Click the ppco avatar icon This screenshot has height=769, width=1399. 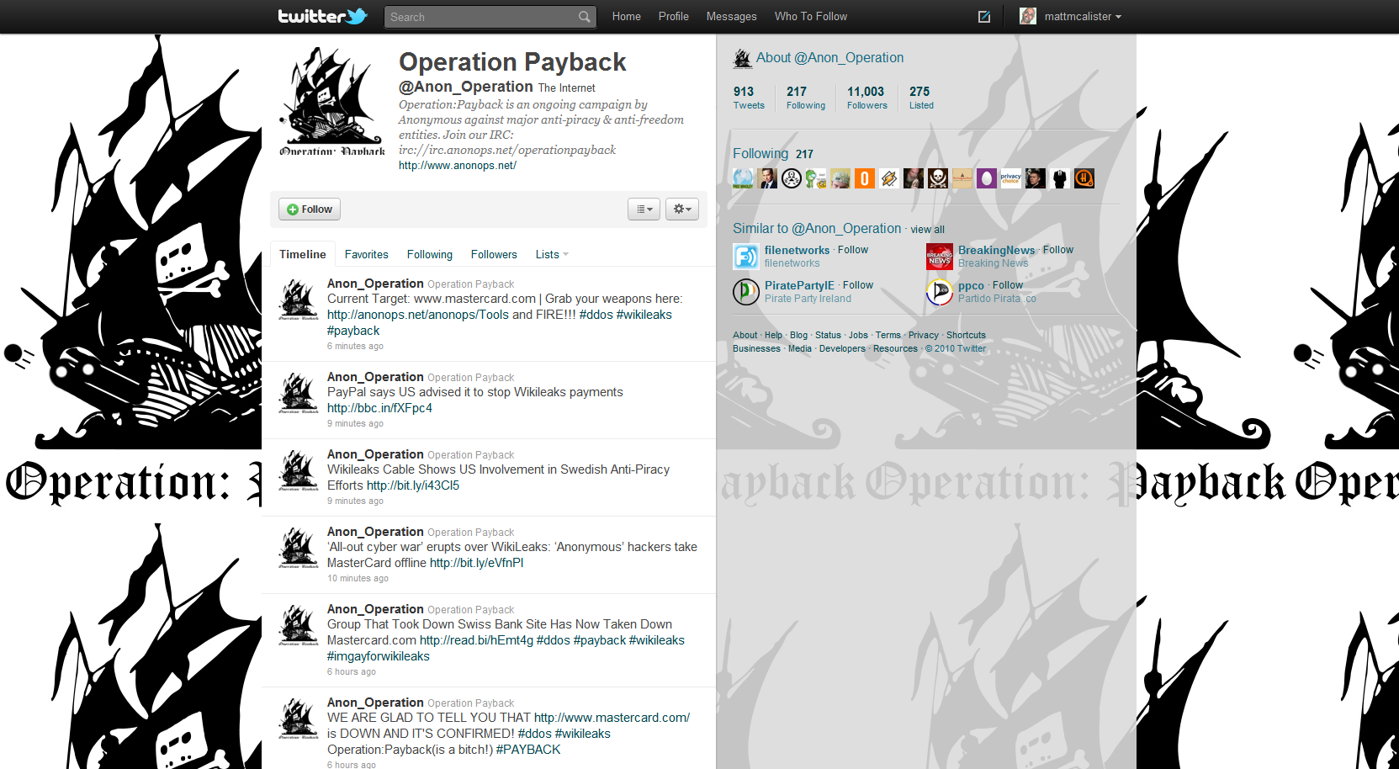[940, 292]
